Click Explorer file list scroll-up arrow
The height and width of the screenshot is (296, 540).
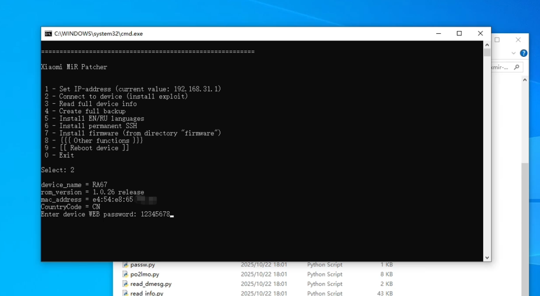click(x=525, y=80)
